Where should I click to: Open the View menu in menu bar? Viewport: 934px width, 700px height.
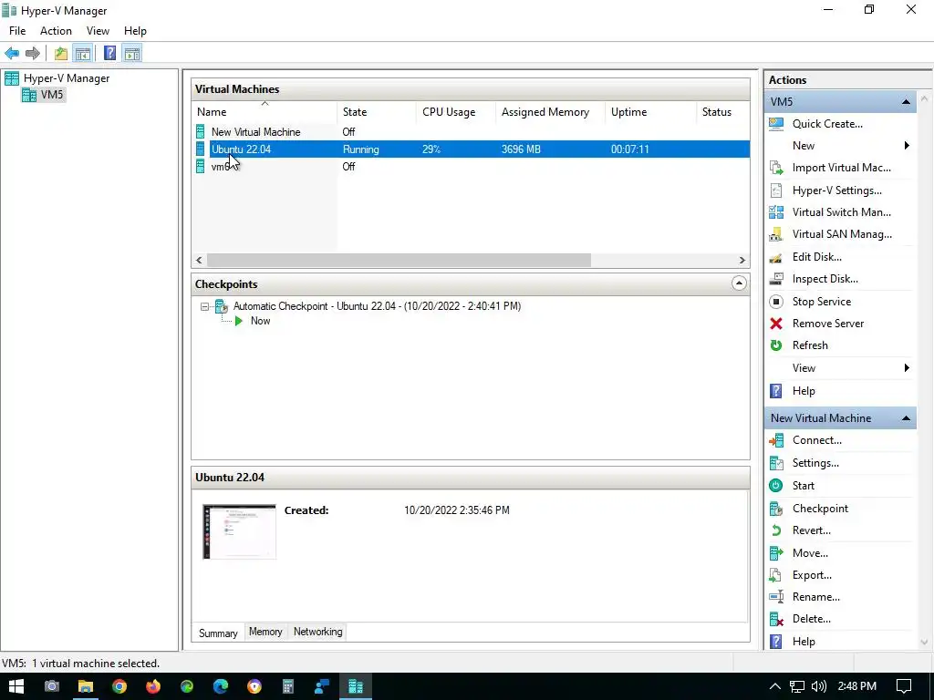click(98, 31)
